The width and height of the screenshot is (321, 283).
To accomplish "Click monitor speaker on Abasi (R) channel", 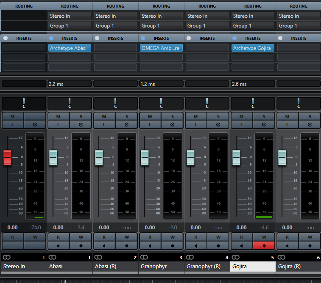I will (x=104, y=246).
